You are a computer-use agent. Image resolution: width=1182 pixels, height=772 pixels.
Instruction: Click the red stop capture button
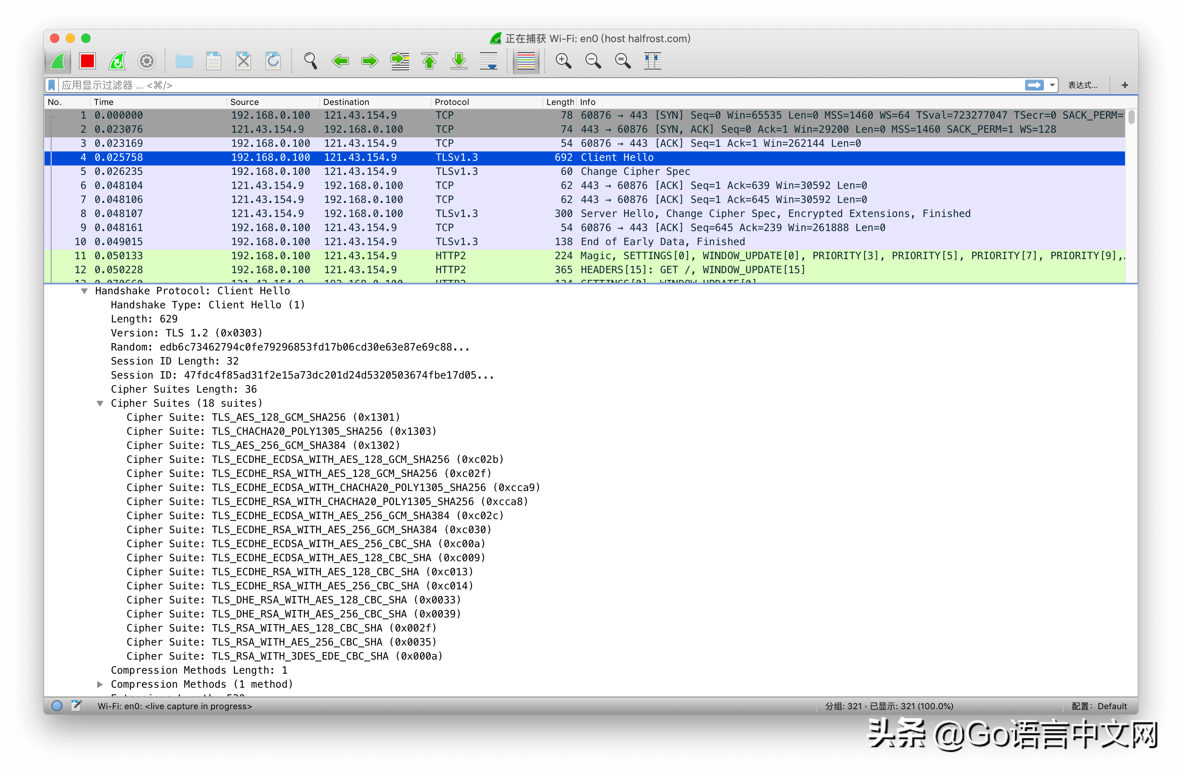pyautogui.click(x=87, y=61)
